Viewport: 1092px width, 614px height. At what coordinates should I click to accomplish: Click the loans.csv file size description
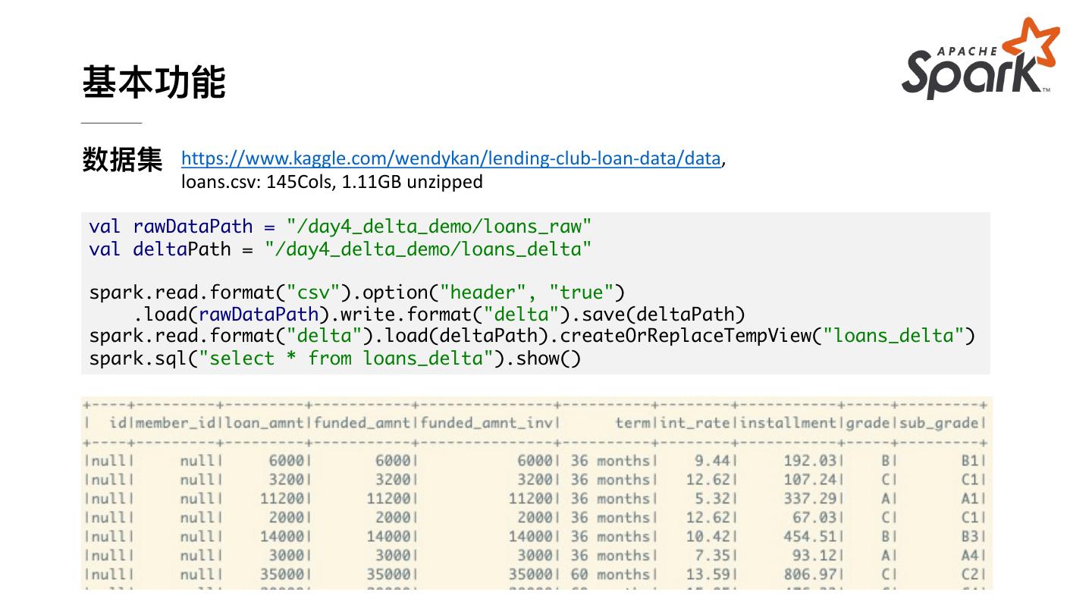tap(331, 182)
